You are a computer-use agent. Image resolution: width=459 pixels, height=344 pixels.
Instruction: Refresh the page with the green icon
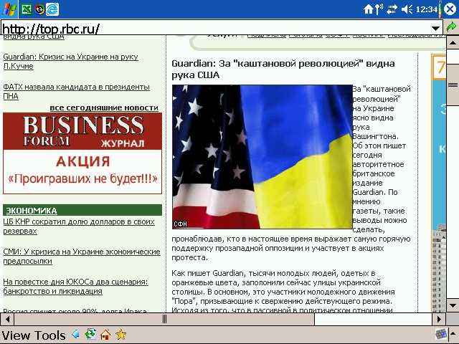click(90, 334)
